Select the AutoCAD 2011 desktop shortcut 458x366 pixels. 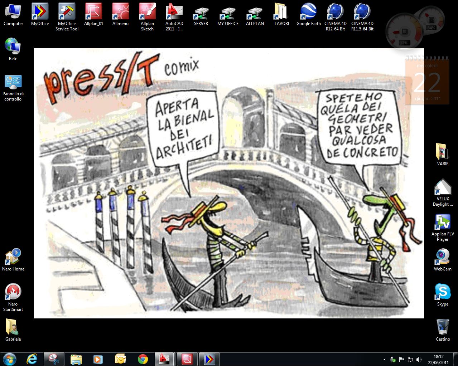click(x=174, y=17)
